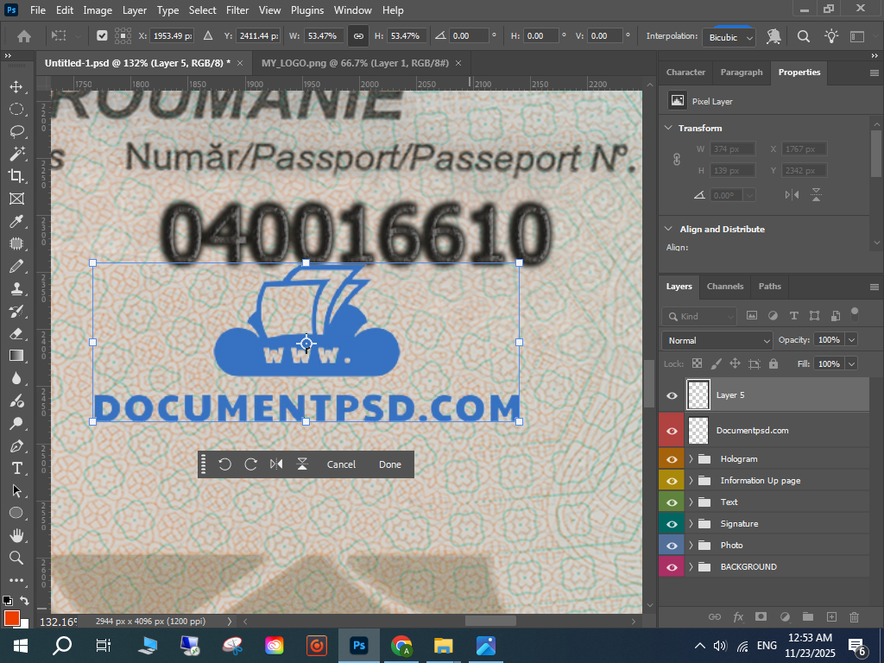The width and height of the screenshot is (884, 663).
Task: Activate the Horizontal Type tool
Action: point(16,468)
